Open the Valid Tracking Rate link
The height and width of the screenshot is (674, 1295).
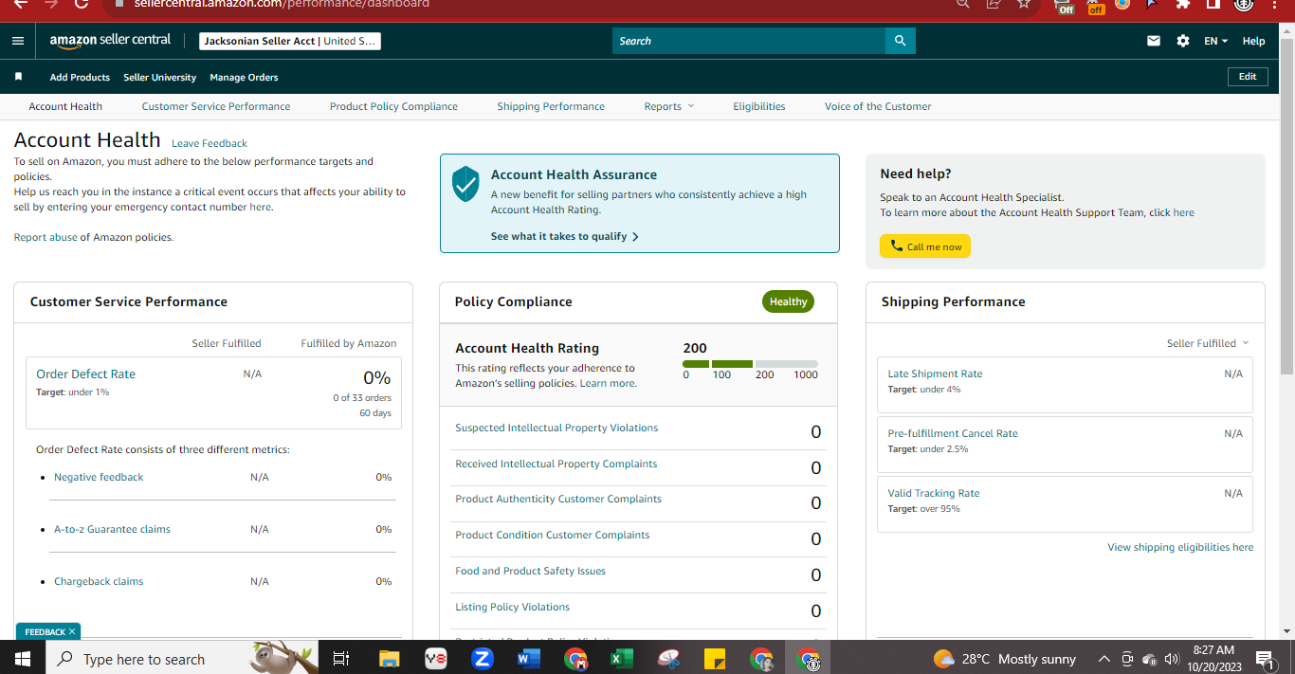(x=934, y=493)
